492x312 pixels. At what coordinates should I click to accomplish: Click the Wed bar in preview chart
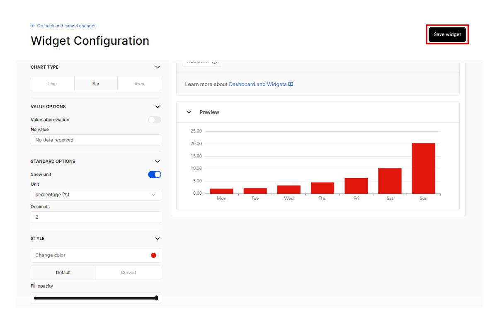288,190
